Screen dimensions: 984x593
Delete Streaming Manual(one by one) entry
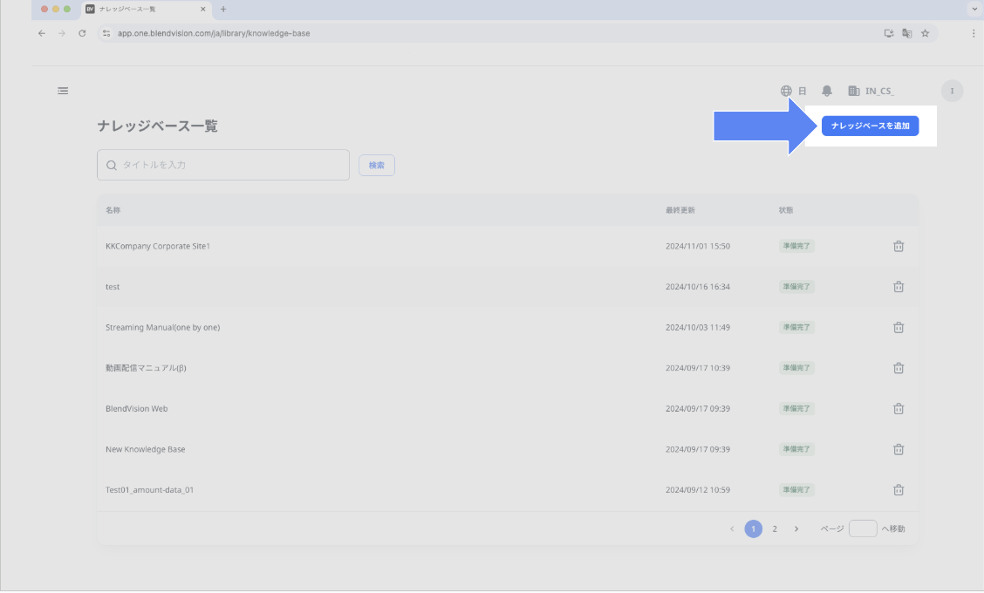[899, 328]
